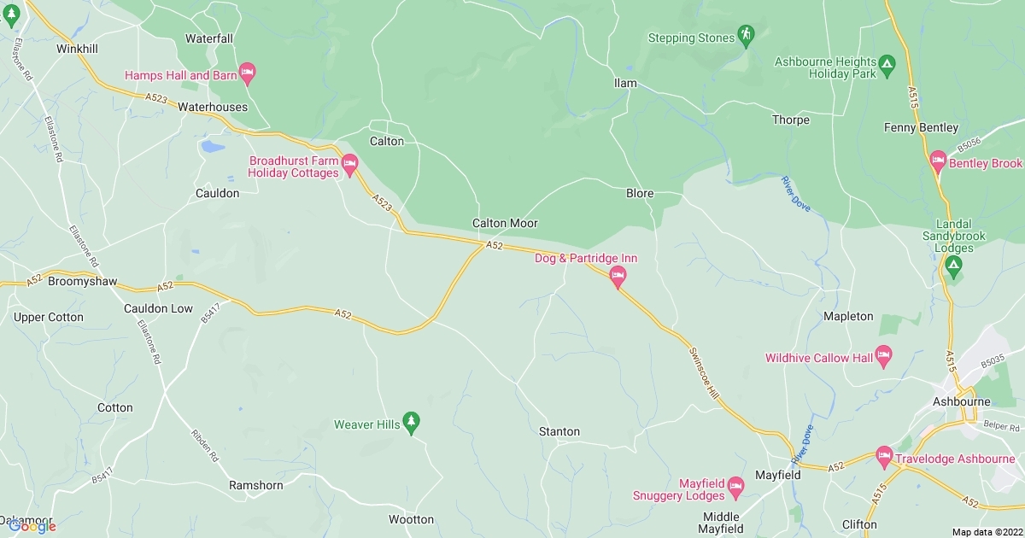Click the Stepping Stones hiking icon
This screenshot has height=538, width=1025.
coord(747,36)
